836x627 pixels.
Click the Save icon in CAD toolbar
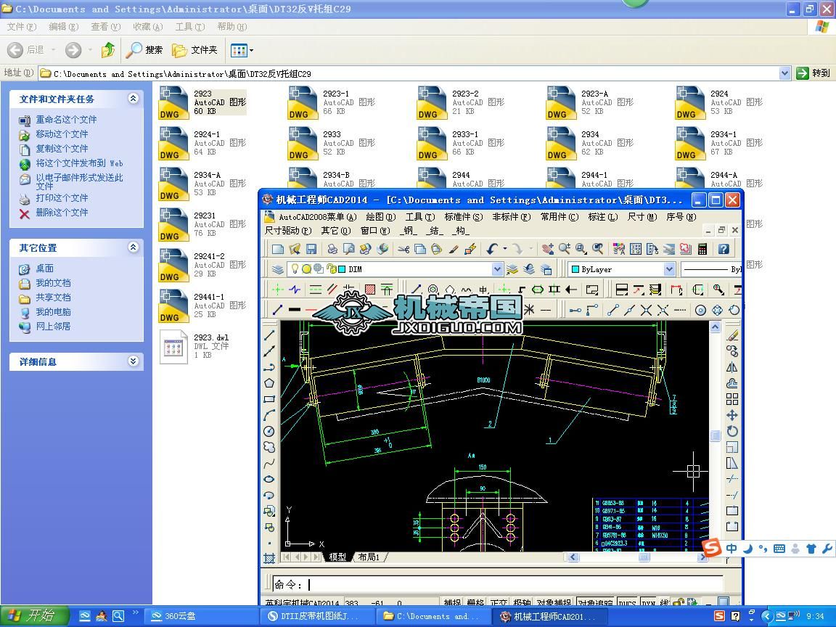point(311,249)
